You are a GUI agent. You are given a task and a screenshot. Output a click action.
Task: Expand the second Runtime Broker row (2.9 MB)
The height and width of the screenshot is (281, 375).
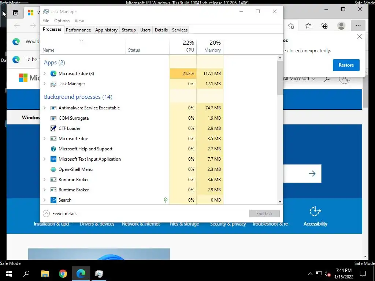(x=44, y=190)
